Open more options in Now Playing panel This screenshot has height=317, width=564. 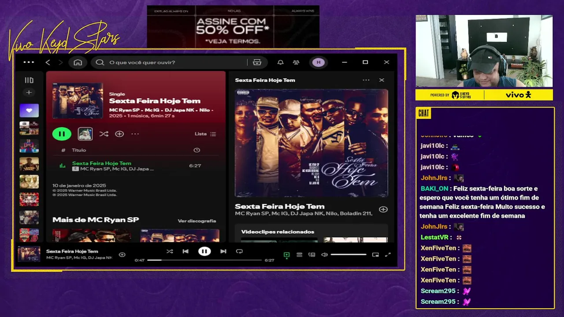click(x=366, y=80)
